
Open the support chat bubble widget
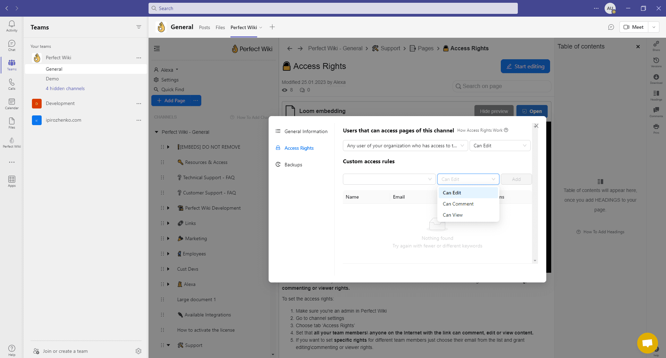648,343
